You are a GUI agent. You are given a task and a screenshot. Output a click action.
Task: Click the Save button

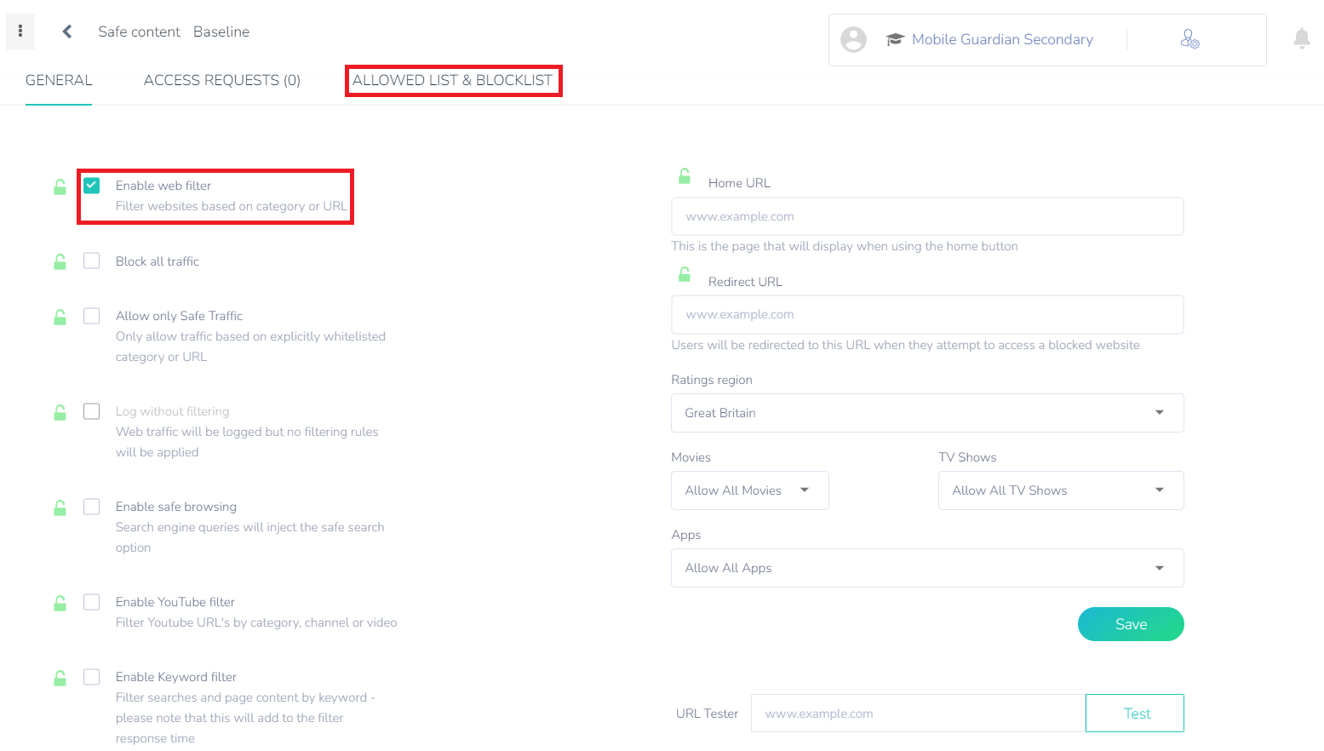click(x=1131, y=624)
